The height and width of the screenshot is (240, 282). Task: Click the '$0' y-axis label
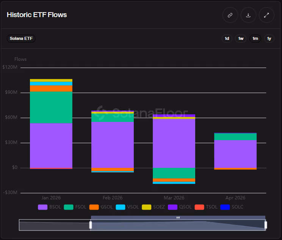[x=15, y=167]
